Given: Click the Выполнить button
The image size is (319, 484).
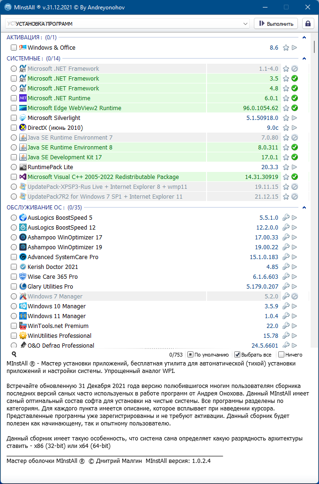Looking at the screenshot, I should coord(276,23).
